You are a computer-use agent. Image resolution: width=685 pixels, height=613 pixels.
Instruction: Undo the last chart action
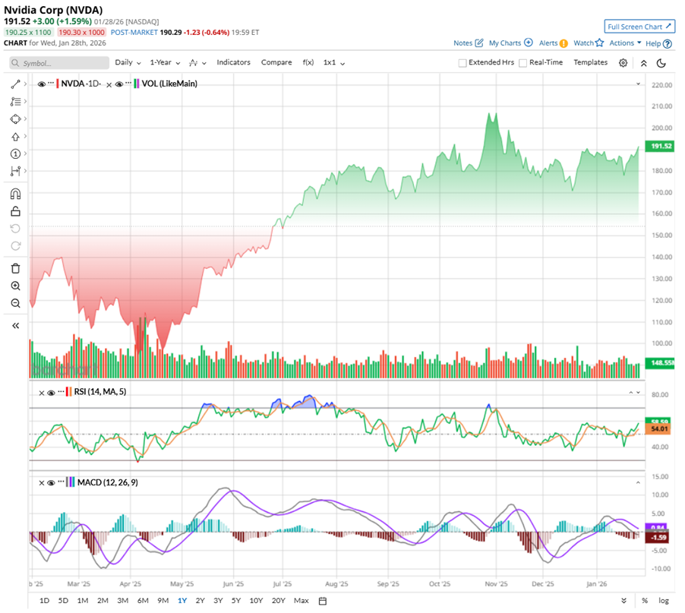[15, 229]
